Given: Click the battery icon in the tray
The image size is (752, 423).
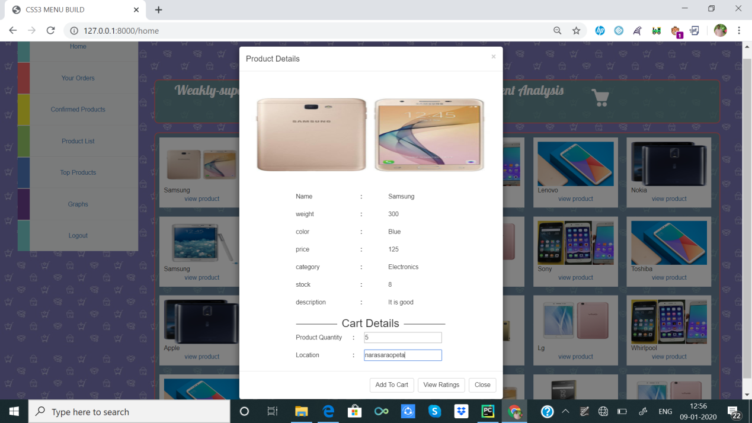Looking at the screenshot, I should click(622, 411).
